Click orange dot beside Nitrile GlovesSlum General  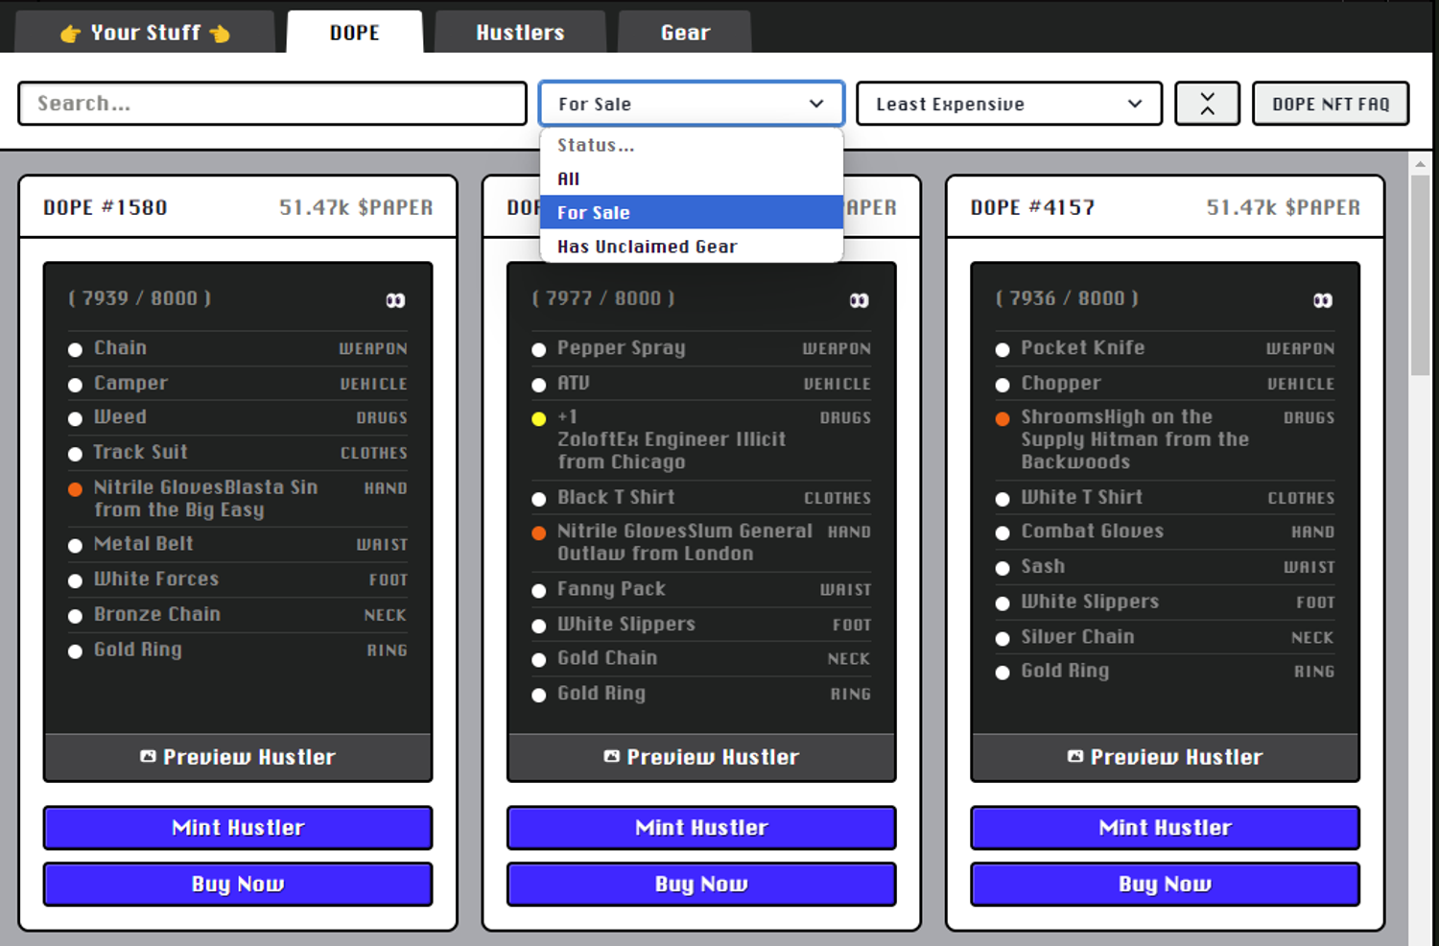coord(539,532)
